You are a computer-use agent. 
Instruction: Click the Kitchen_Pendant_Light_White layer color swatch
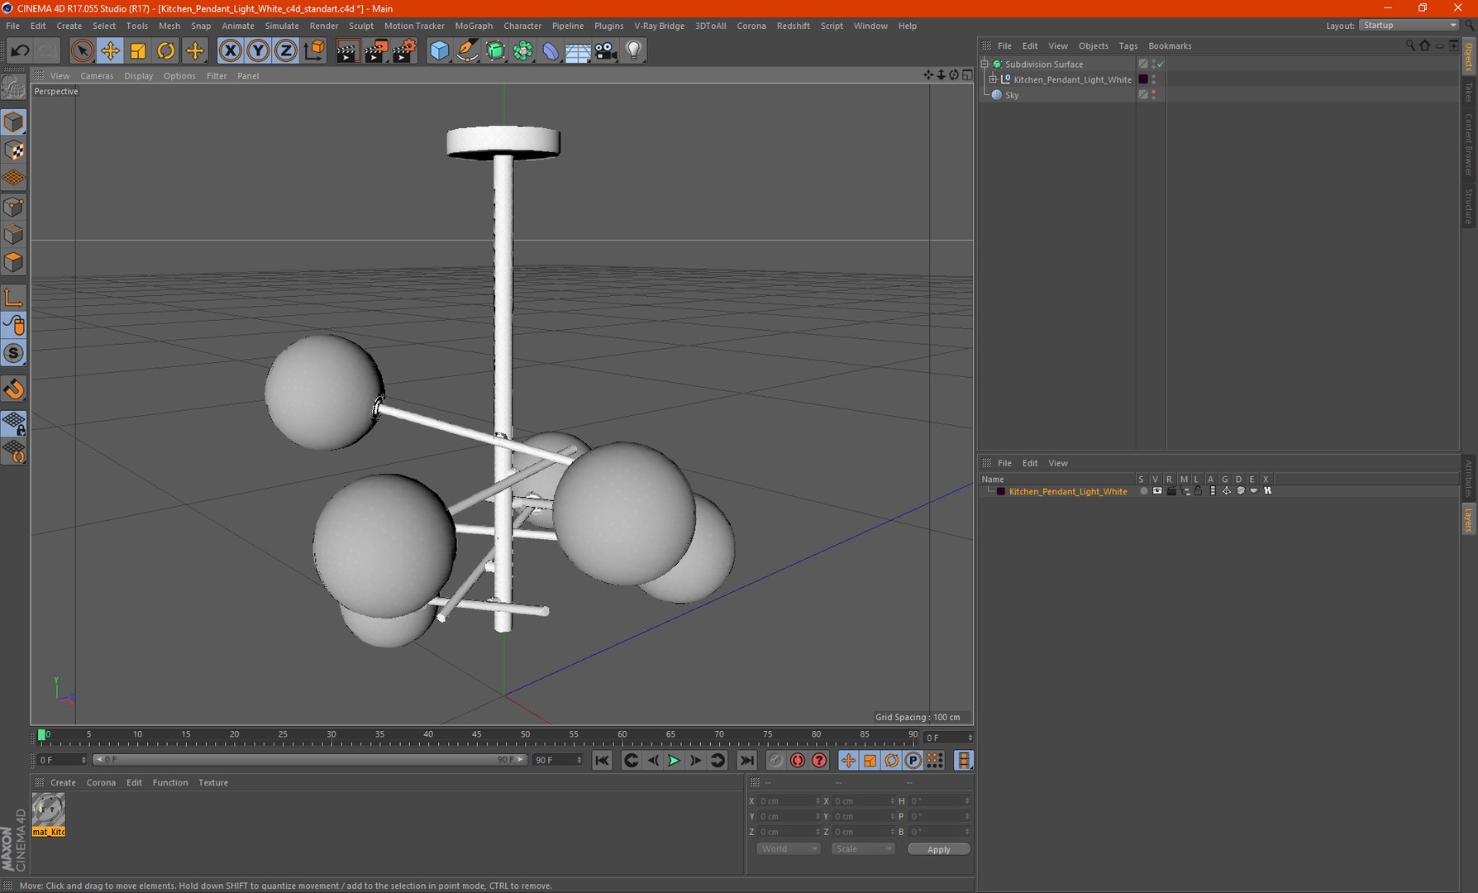point(1001,491)
